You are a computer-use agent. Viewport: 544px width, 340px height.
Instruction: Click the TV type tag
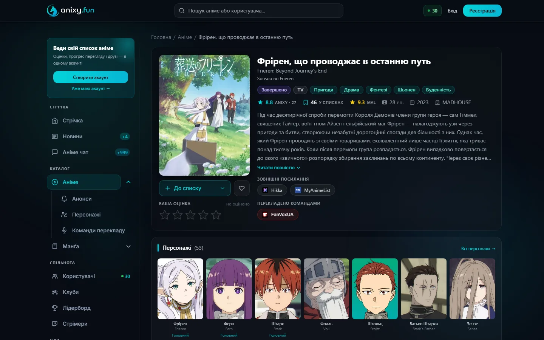(x=300, y=90)
